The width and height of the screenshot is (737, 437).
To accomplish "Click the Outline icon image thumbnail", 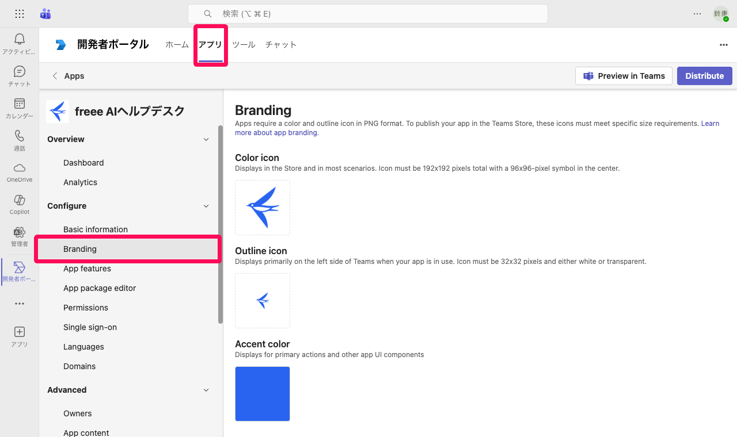I will (263, 301).
